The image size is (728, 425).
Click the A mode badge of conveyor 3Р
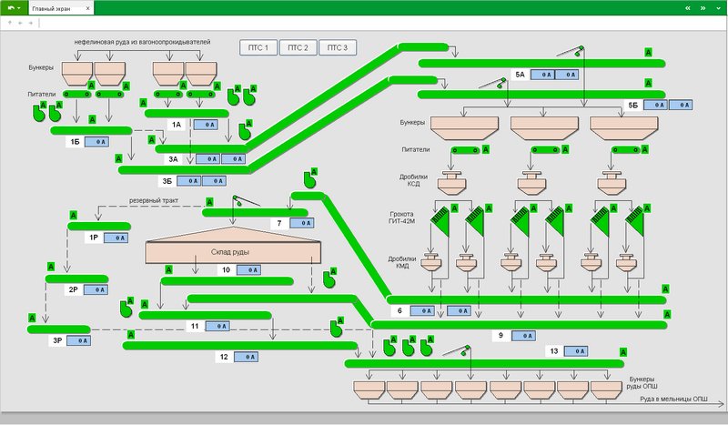tap(32, 318)
